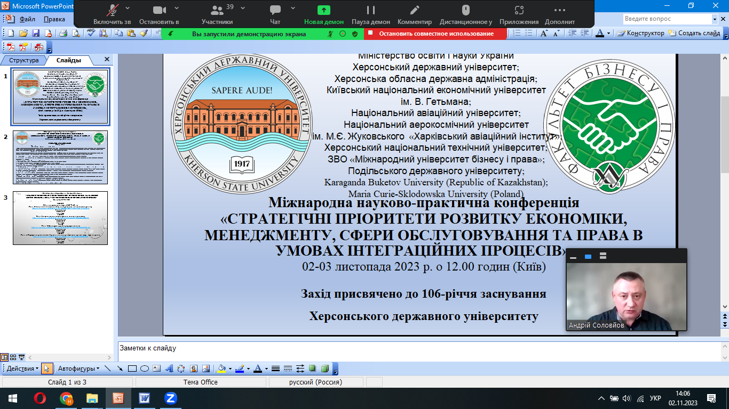729x409 pixels.
Task: Select the Arrow drawing tool
Action: (x=120, y=369)
